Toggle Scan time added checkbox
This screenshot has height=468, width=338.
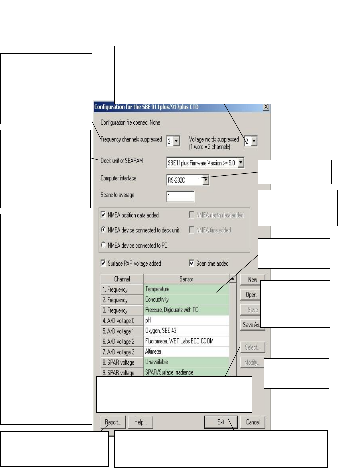click(x=192, y=263)
